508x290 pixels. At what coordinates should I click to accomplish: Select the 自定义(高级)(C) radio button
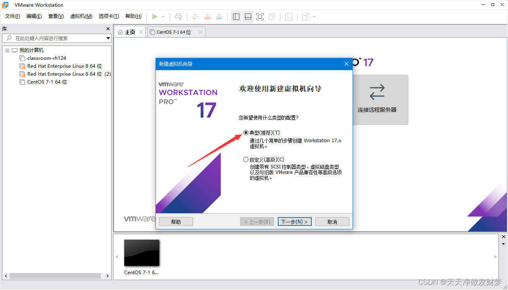tap(246, 160)
